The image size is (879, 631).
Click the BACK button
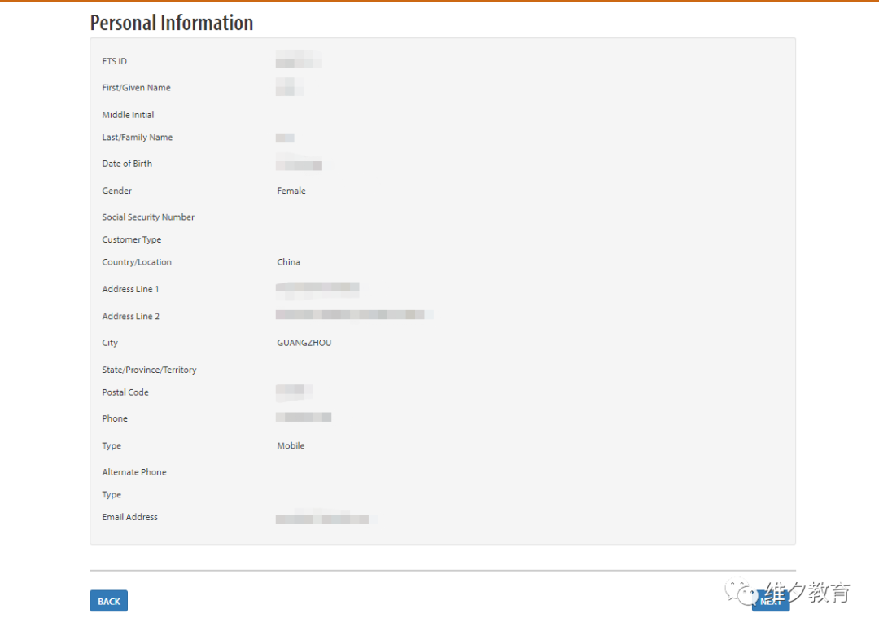[x=109, y=601]
